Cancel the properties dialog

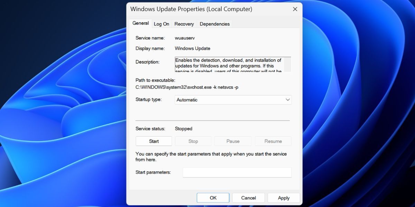(x=248, y=198)
